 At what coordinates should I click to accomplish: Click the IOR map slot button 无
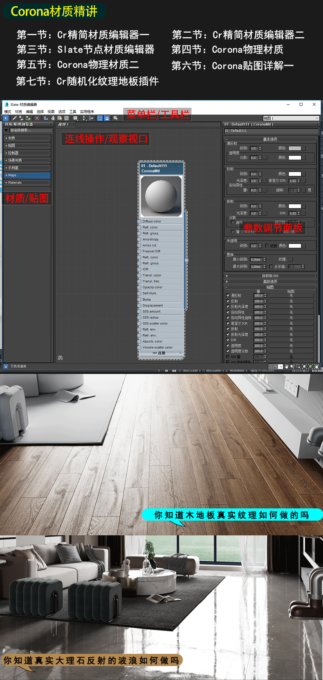point(291,340)
